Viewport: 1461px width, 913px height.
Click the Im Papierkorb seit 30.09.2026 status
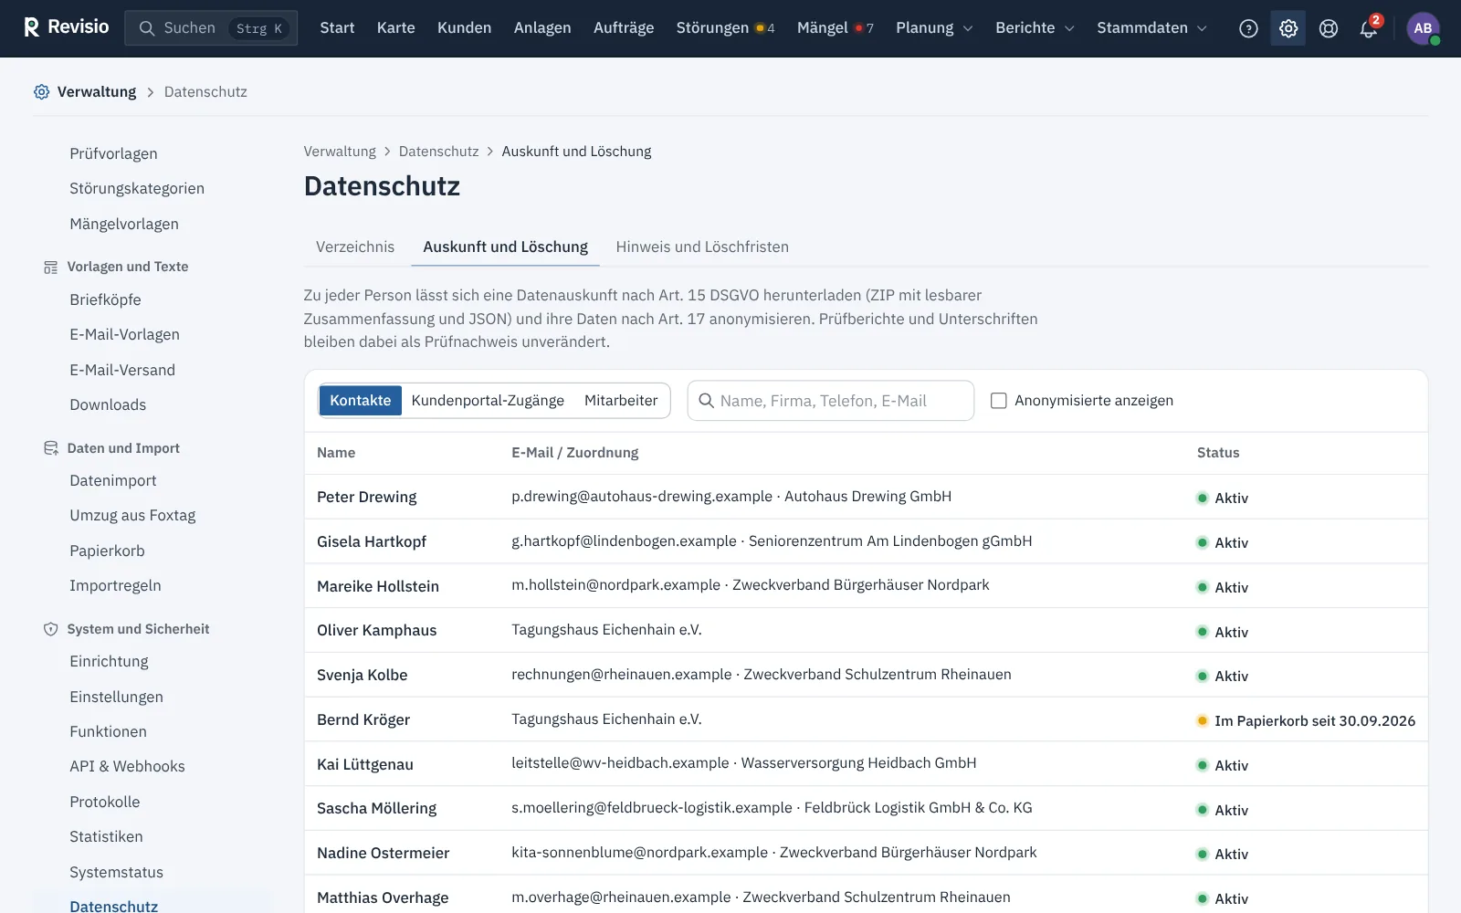click(x=1306, y=720)
